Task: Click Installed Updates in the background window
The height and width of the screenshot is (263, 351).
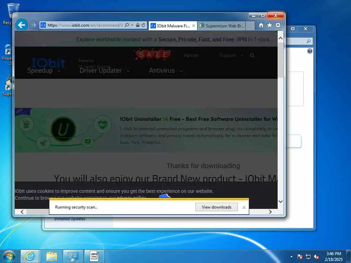Action: click(70, 219)
